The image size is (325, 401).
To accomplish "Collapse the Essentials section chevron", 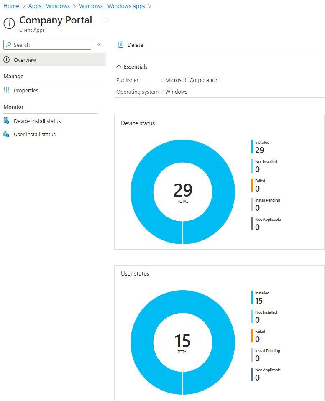I will [x=119, y=66].
